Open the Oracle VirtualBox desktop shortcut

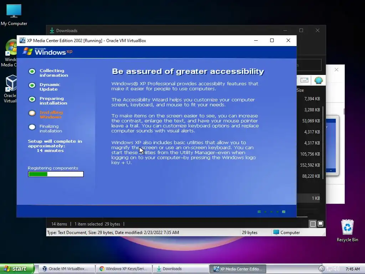(x=10, y=88)
